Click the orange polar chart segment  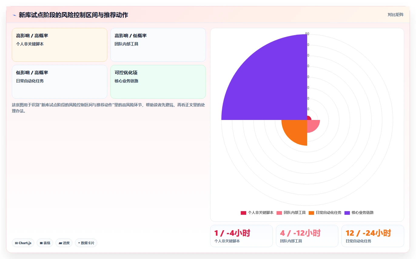pyautogui.click(x=297, y=131)
